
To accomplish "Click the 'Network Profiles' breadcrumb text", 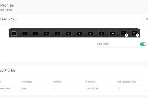I will click(x=6, y=10).
